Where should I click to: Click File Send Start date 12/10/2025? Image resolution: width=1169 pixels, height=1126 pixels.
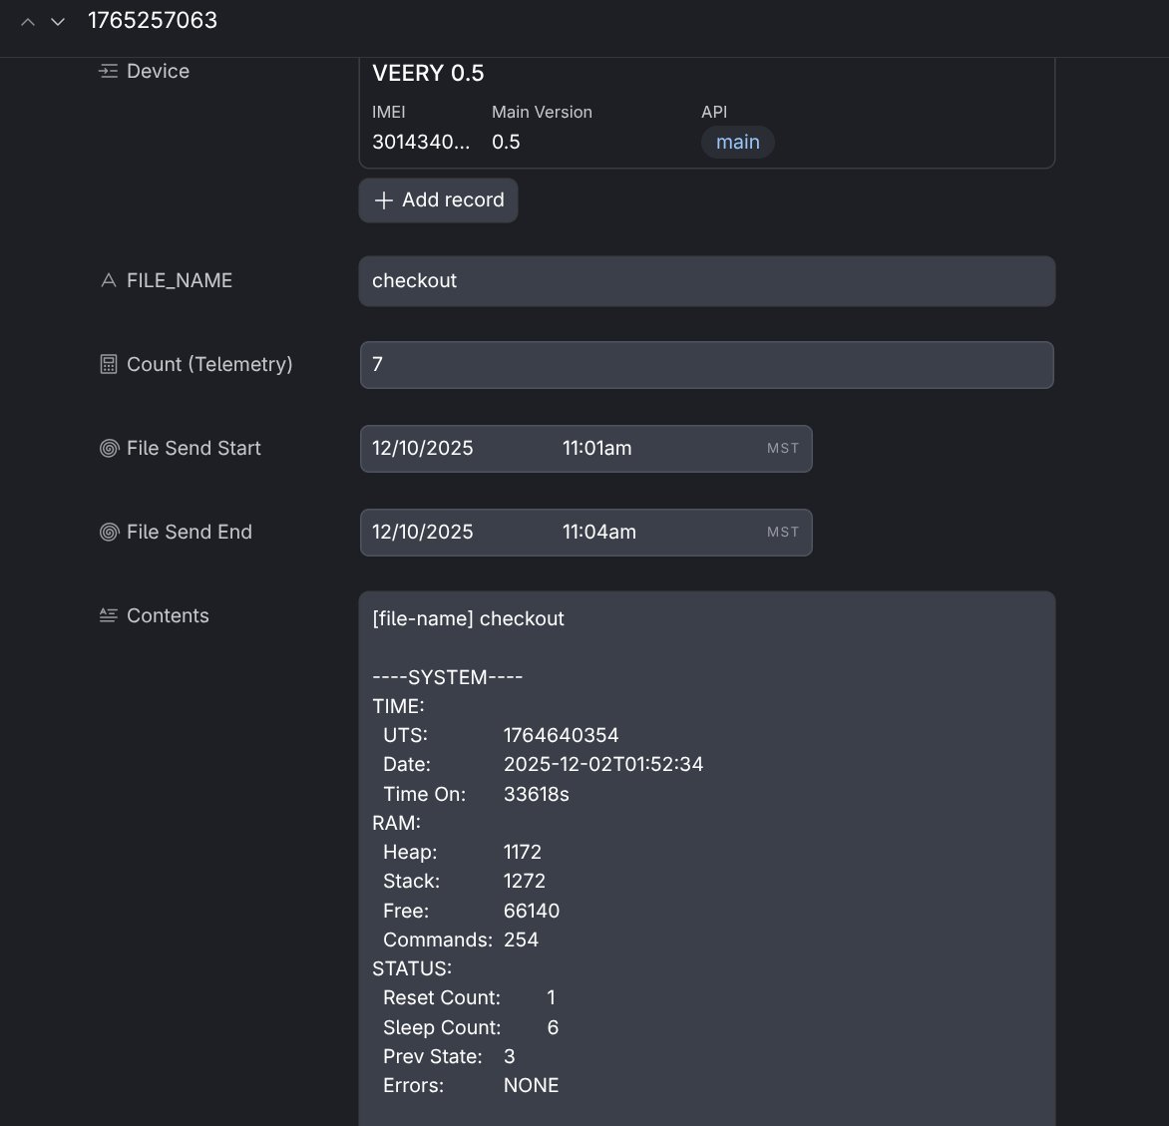tap(423, 448)
